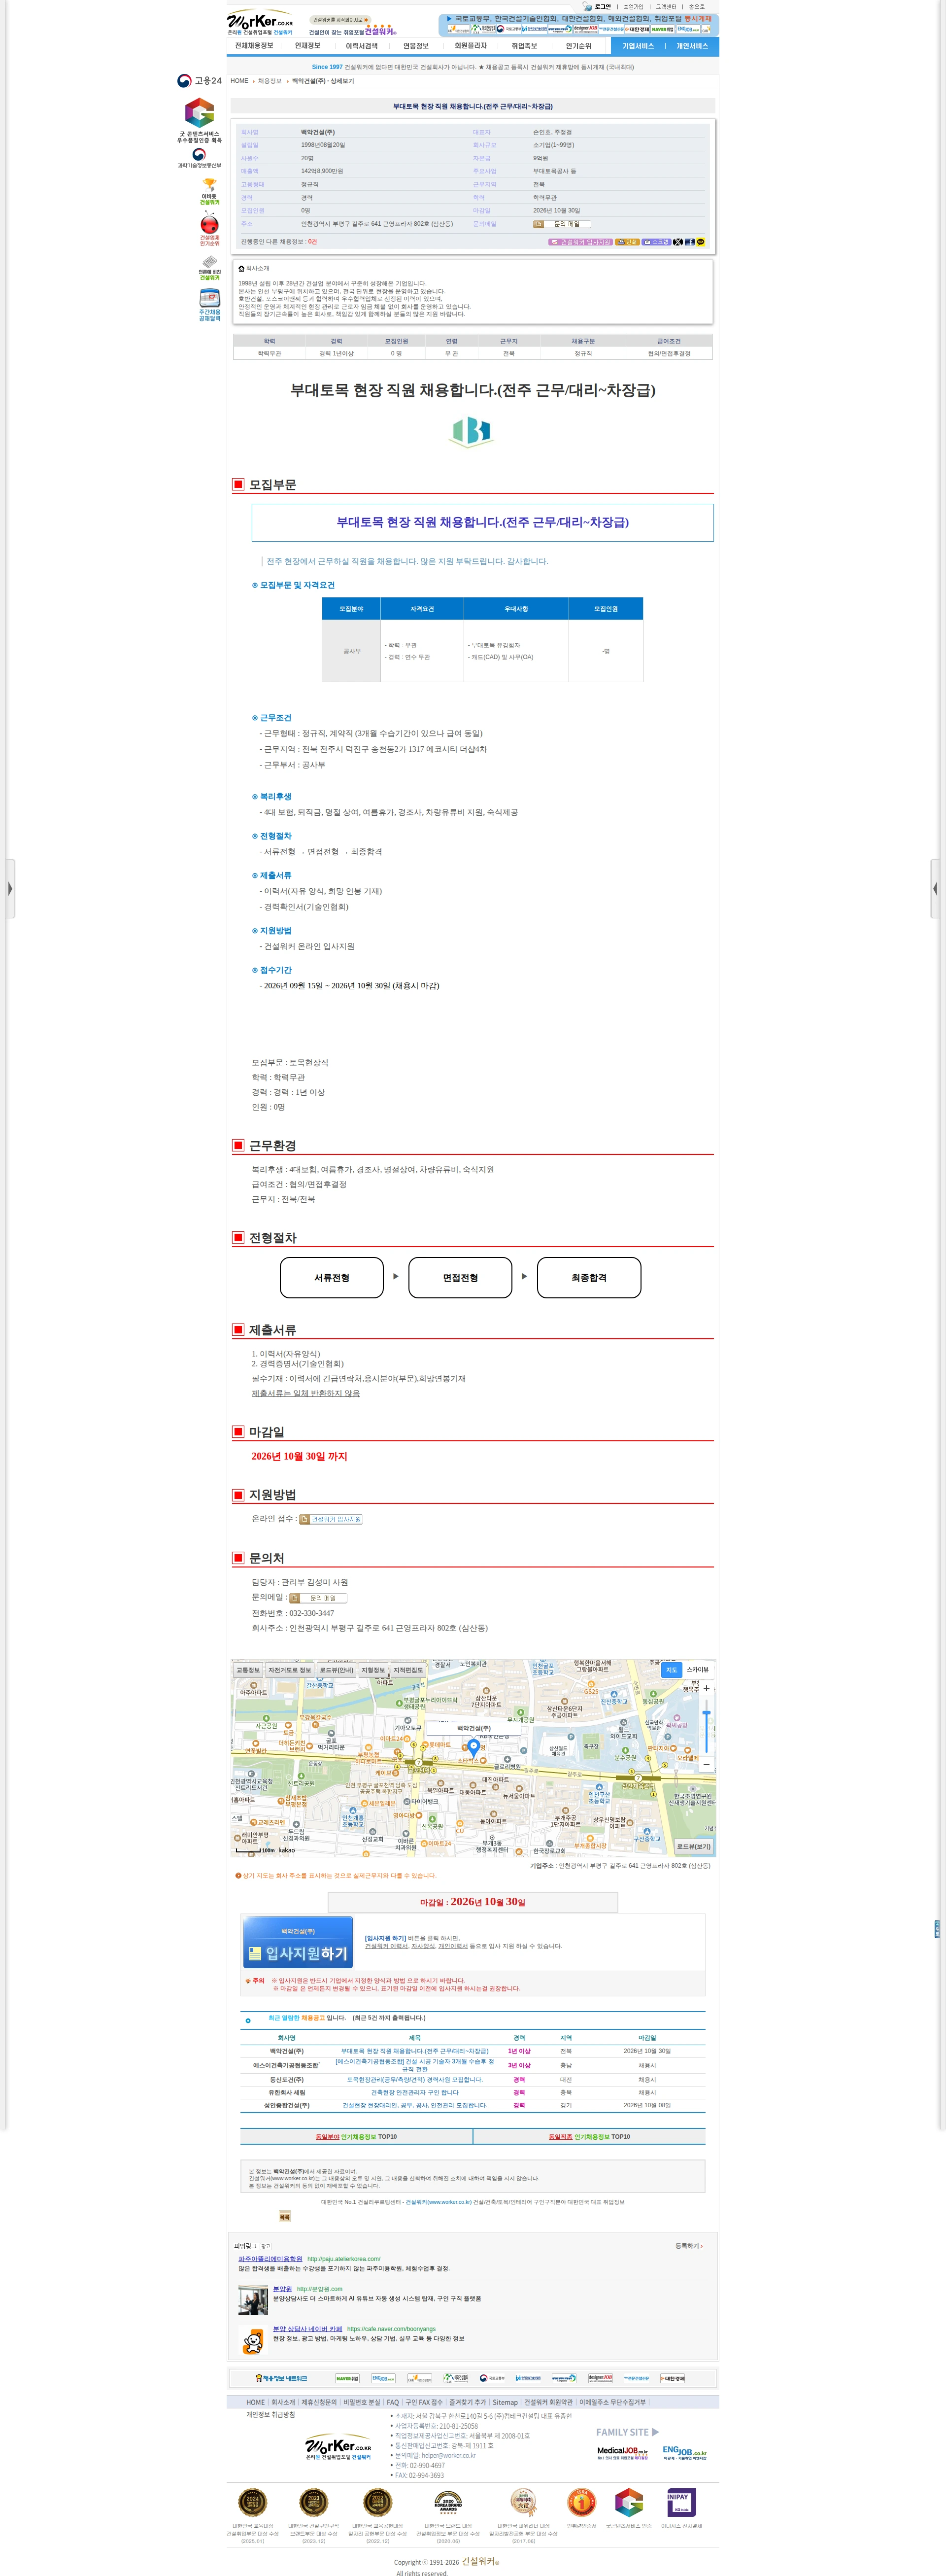Viewport: 946px width, 2576px height.
Task: Click the large blue 입사지원하기 button
Action: tap(298, 1942)
